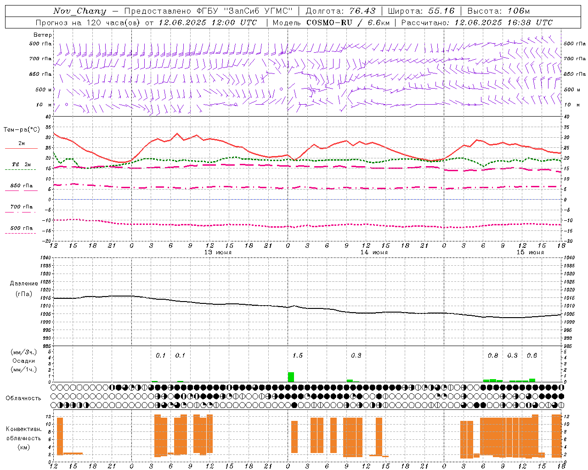This screenshot has height=470, width=588.
Task: Click the Давление pressure panel label
Action: click(24, 284)
